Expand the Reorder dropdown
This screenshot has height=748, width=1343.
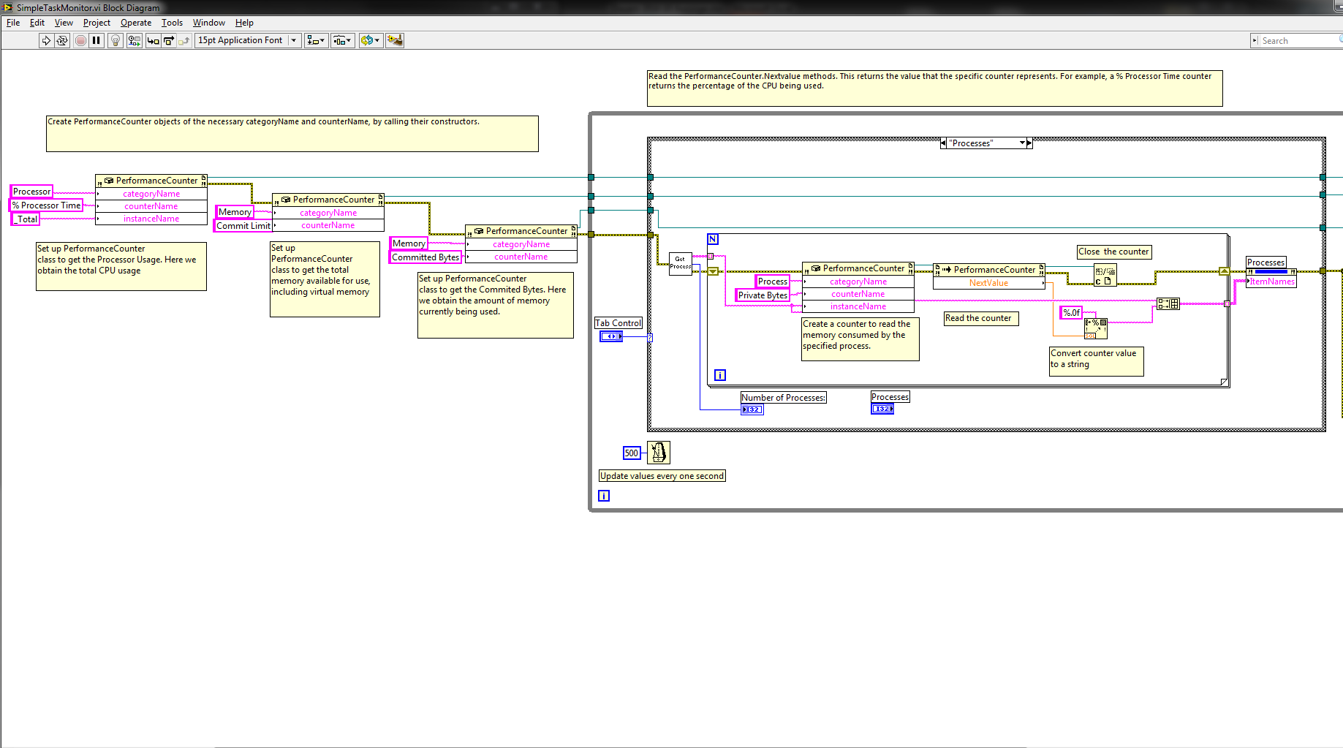click(370, 41)
